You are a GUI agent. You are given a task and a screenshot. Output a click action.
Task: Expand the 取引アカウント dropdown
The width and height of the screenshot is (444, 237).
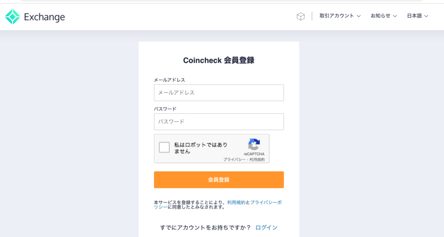click(x=340, y=16)
